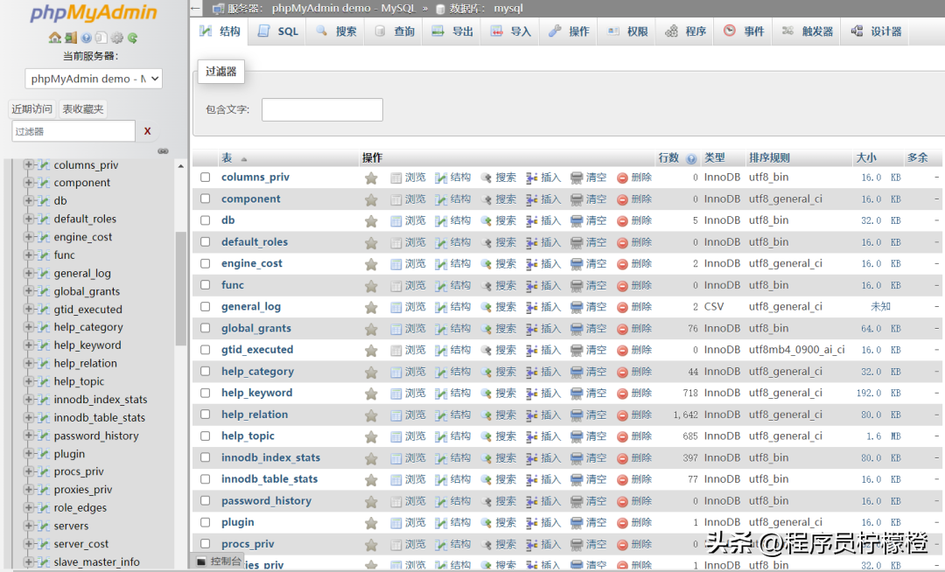
Task: Click the home icon under phpMyAdmin logo
Action: click(x=55, y=38)
